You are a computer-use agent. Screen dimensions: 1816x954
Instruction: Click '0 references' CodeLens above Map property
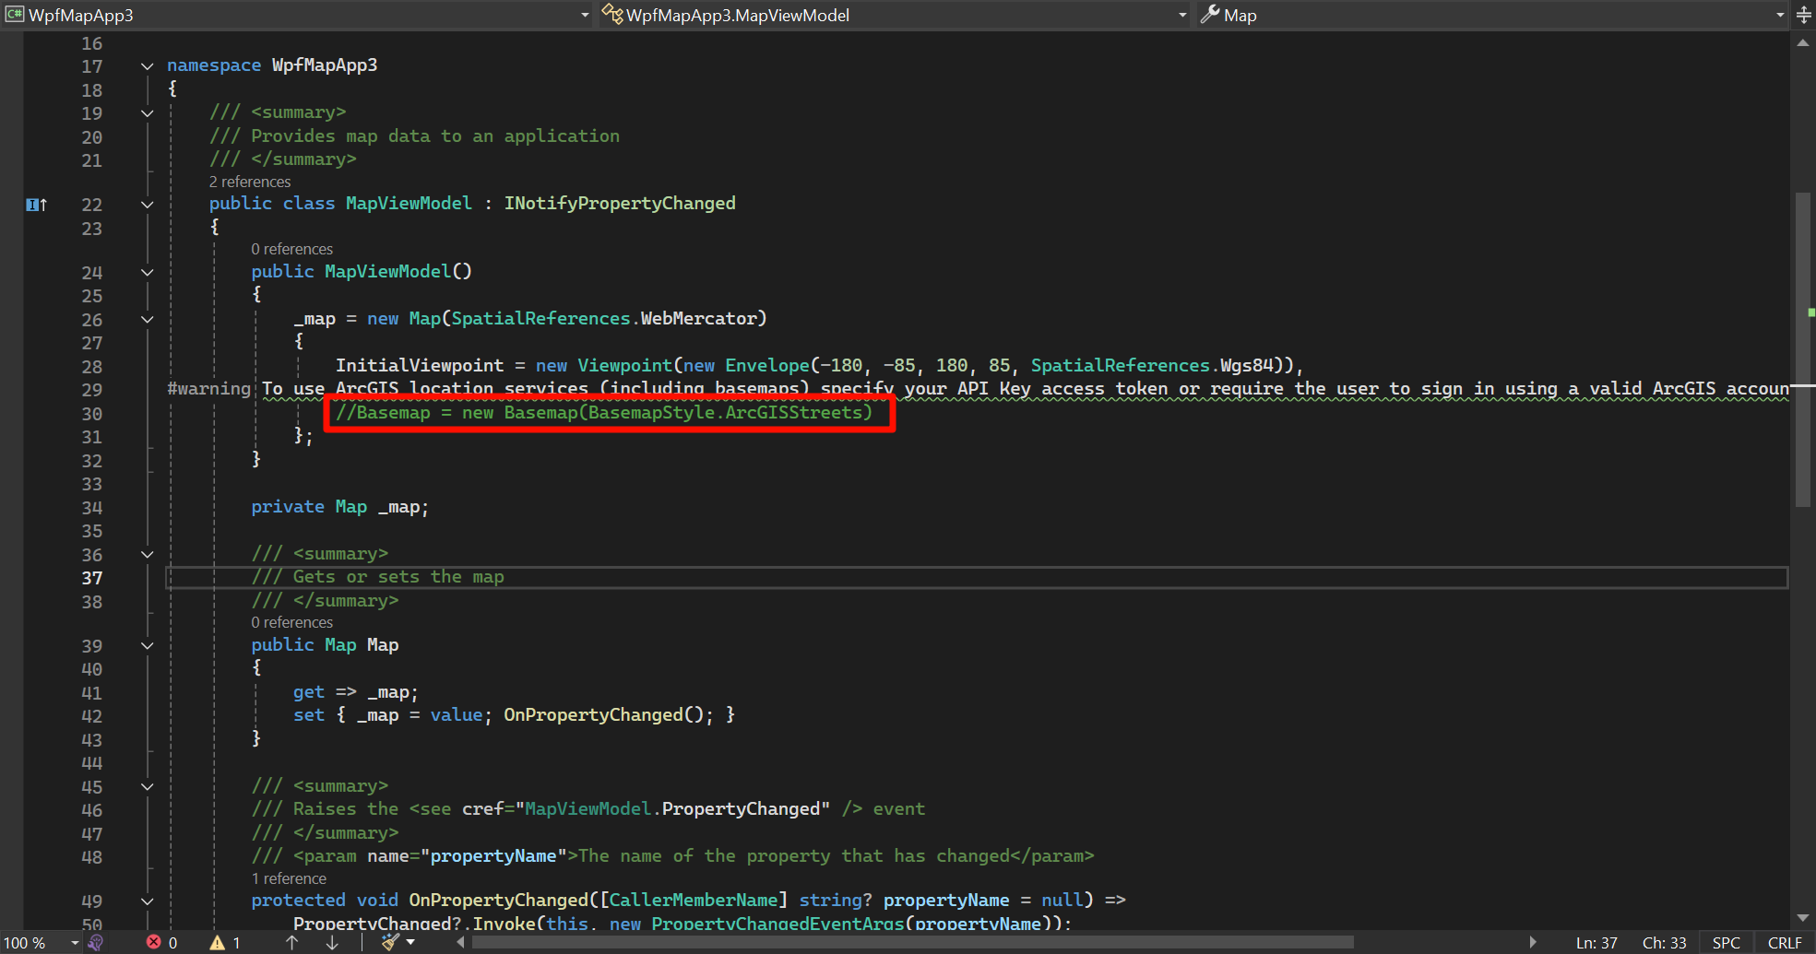292,622
